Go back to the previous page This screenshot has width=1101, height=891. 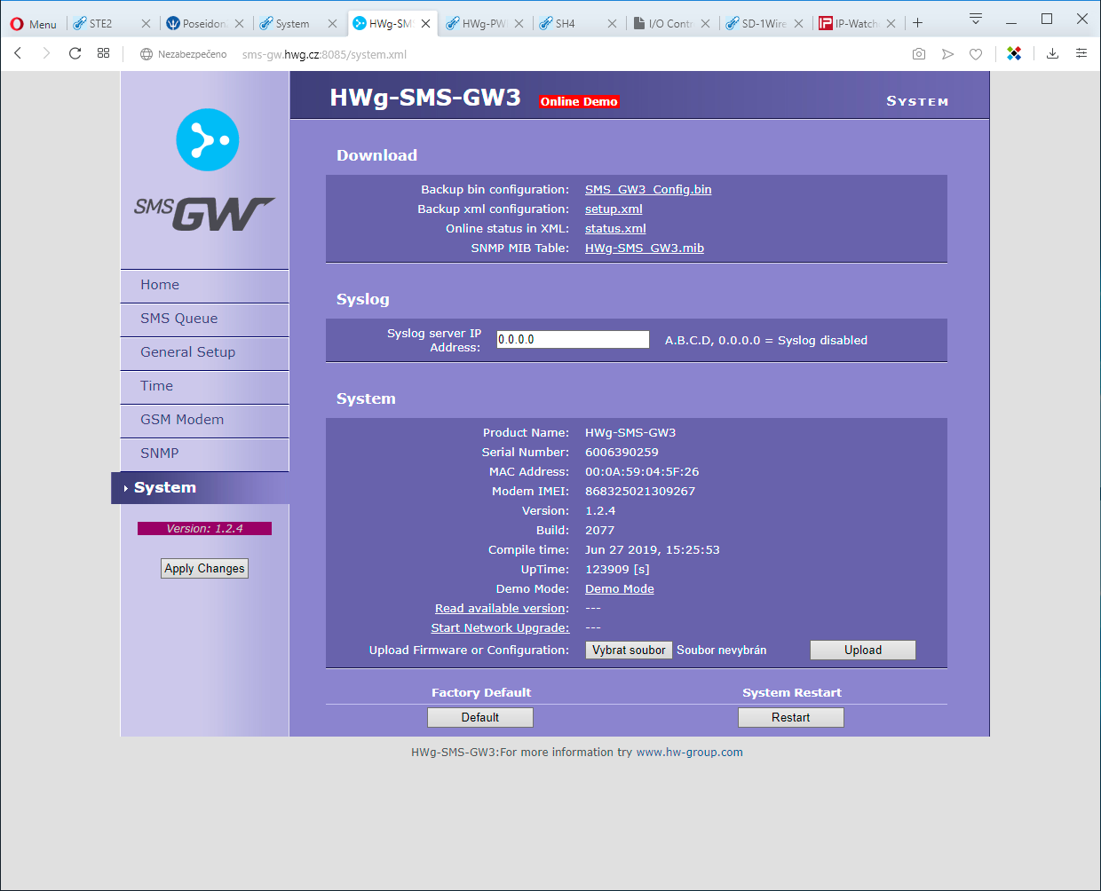pyautogui.click(x=18, y=54)
